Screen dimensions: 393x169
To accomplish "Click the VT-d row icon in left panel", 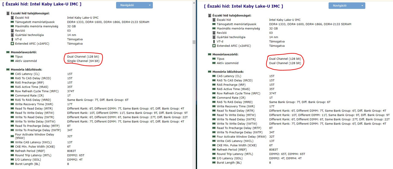I will 12,39.
